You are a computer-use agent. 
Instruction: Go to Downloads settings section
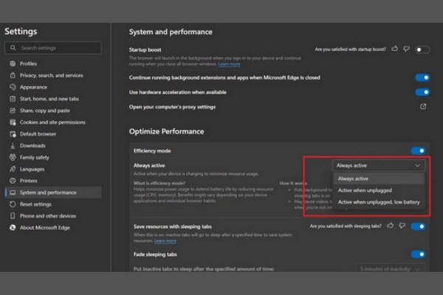coord(32,145)
